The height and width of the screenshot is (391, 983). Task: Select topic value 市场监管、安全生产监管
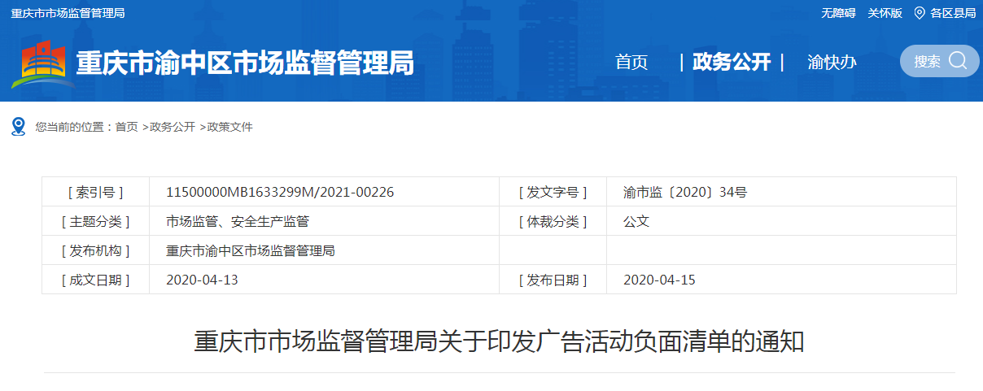[238, 221]
